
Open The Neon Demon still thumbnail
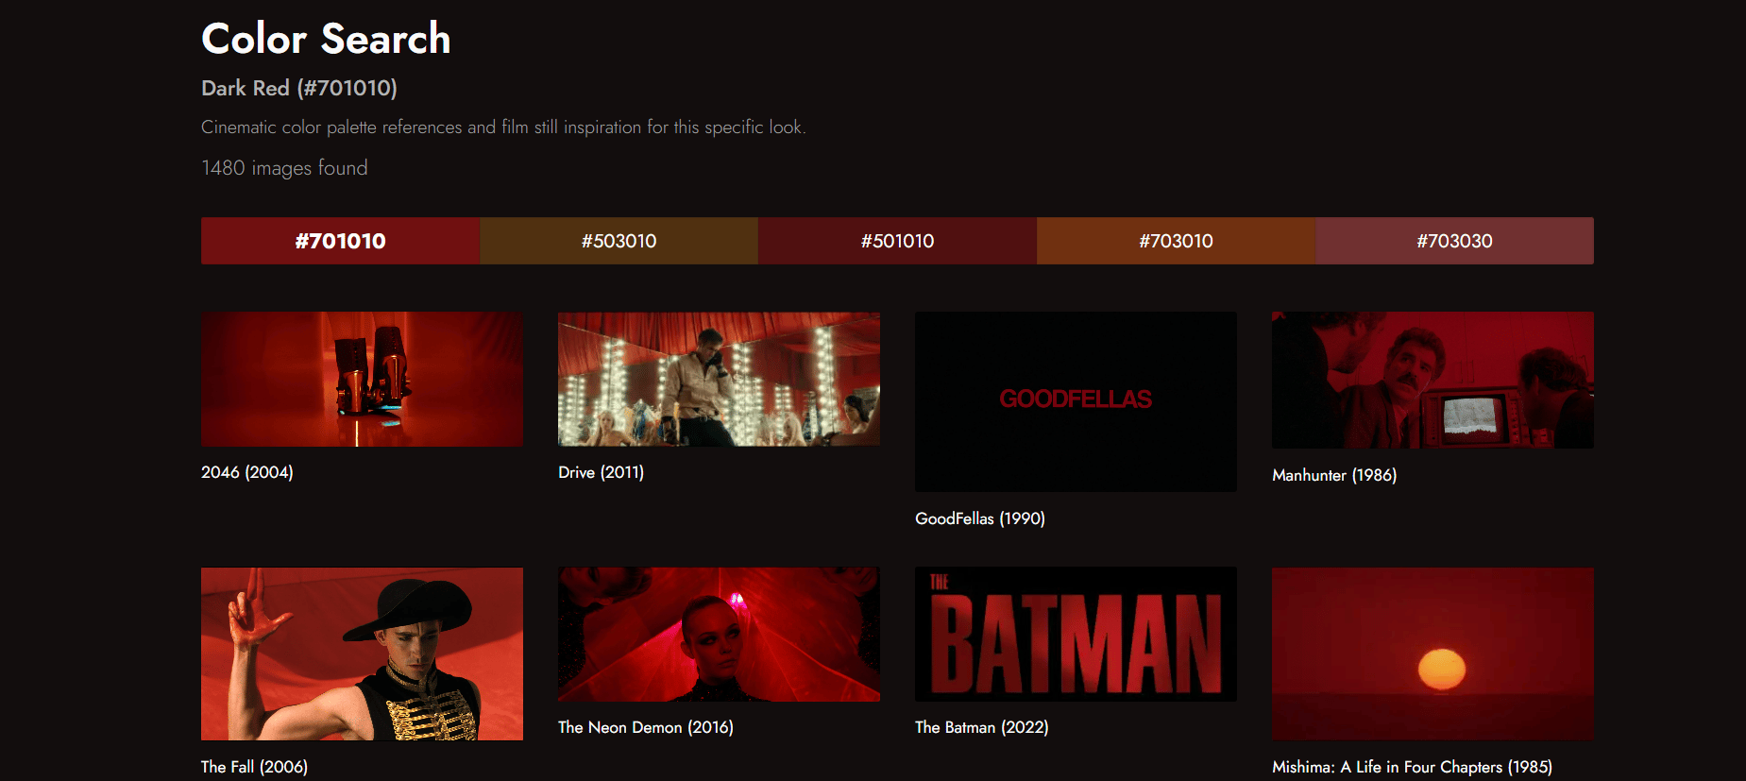pyautogui.click(x=719, y=634)
